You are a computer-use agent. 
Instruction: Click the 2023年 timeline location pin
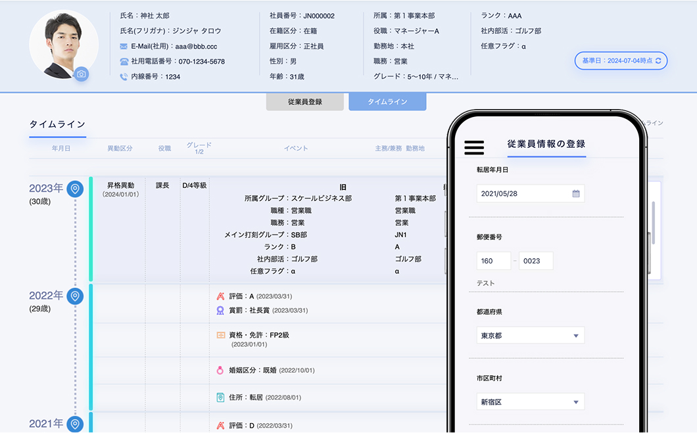coord(75,189)
